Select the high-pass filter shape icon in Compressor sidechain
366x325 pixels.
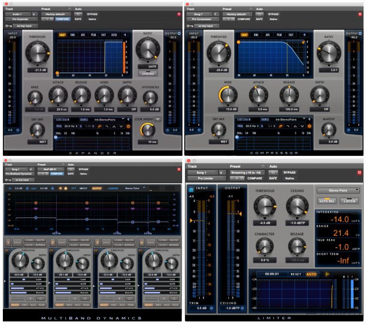281,126
